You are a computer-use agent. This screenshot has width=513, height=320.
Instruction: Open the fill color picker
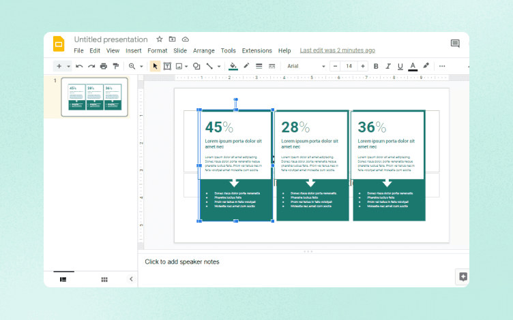[233, 66]
